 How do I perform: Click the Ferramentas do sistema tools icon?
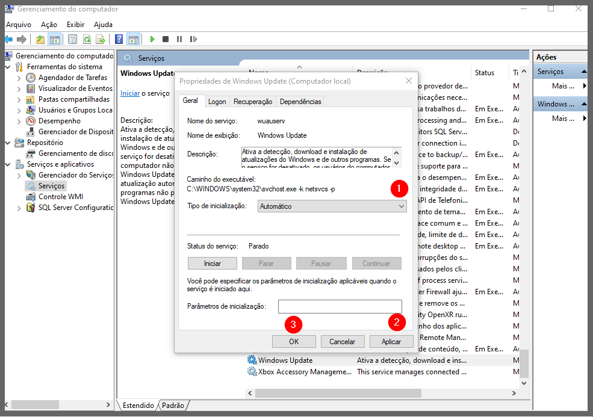pos(19,67)
